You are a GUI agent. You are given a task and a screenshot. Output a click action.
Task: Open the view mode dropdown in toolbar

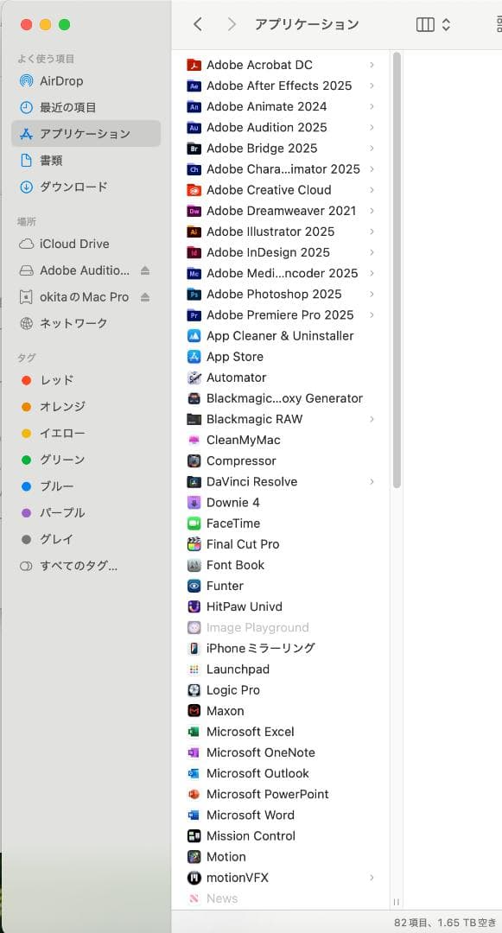pos(446,24)
